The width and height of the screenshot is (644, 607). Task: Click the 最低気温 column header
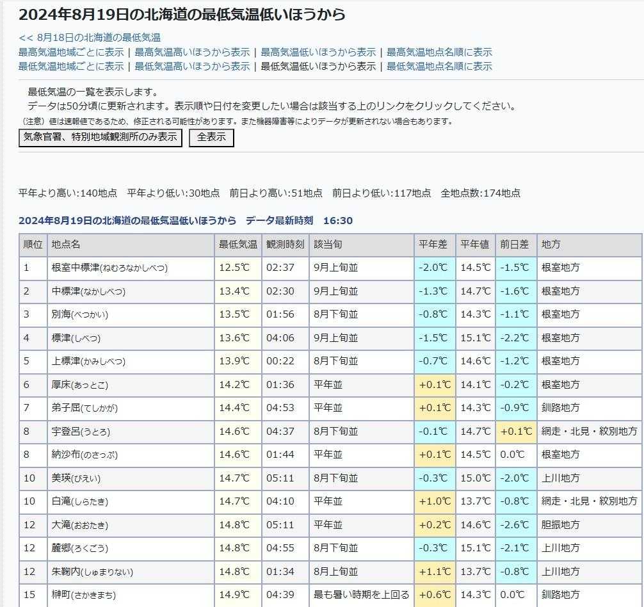pyautogui.click(x=237, y=245)
